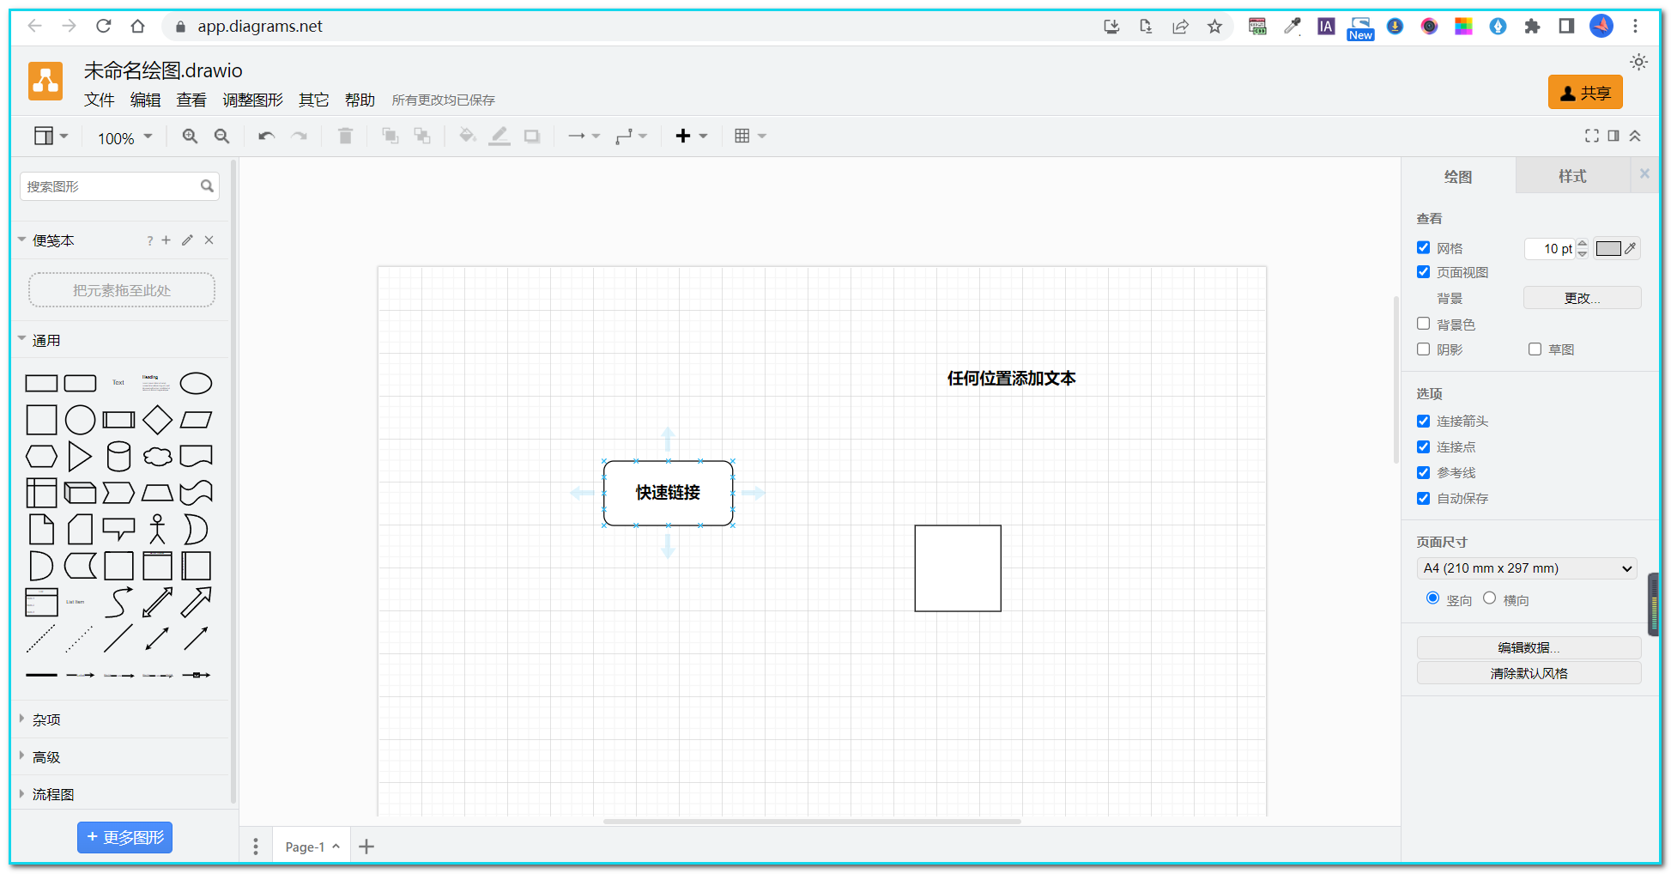Screen dimensions: 1671x874
Task: Click the 更改 background button
Action: [1582, 298]
